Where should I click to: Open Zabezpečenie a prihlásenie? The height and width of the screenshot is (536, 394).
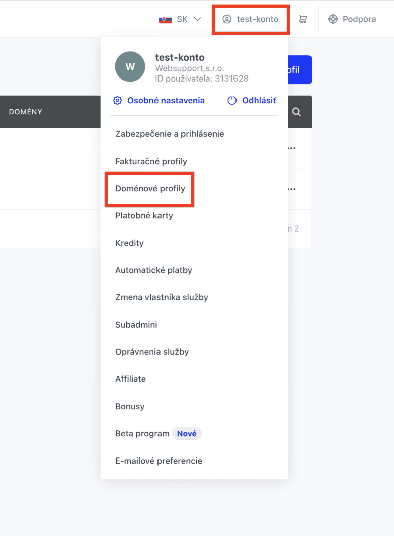(x=170, y=134)
